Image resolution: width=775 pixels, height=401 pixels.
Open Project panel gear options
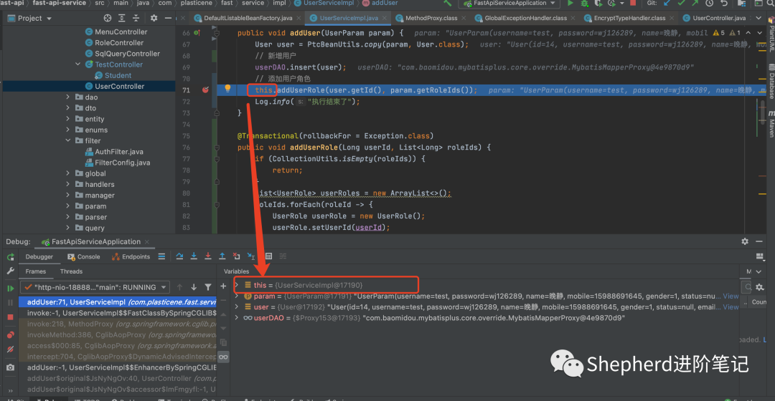[154, 18]
